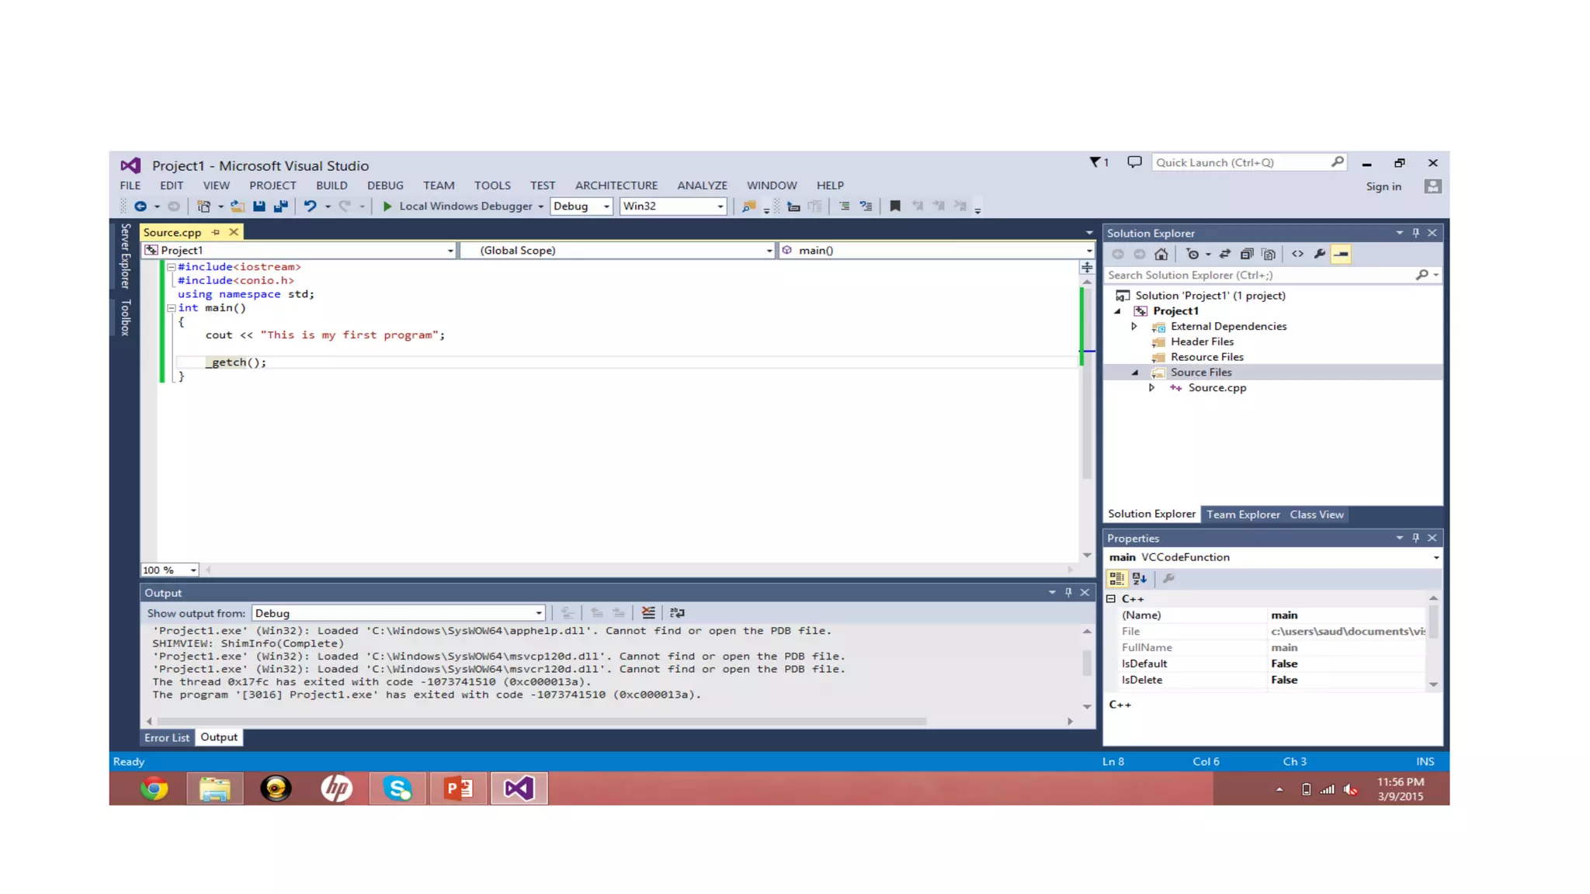1590x894 pixels.
Task: Click the Save All toolbar icon
Action: point(281,206)
